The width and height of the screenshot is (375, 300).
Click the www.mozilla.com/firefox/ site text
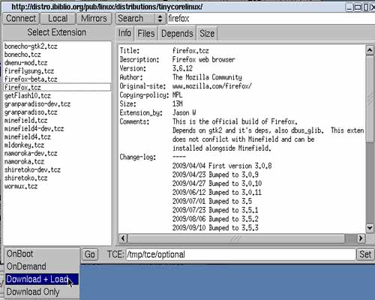tap(212, 86)
